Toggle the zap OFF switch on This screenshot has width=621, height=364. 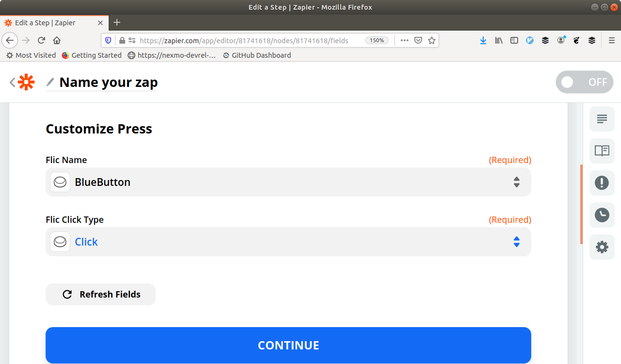(x=585, y=82)
